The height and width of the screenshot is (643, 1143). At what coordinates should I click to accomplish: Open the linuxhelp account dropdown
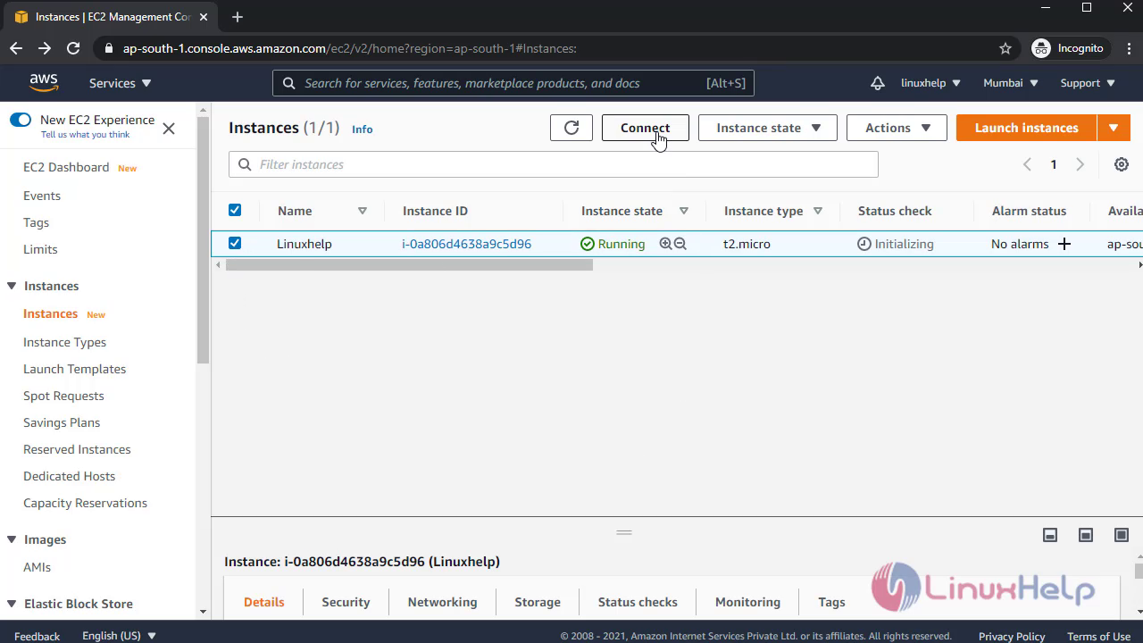point(930,83)
